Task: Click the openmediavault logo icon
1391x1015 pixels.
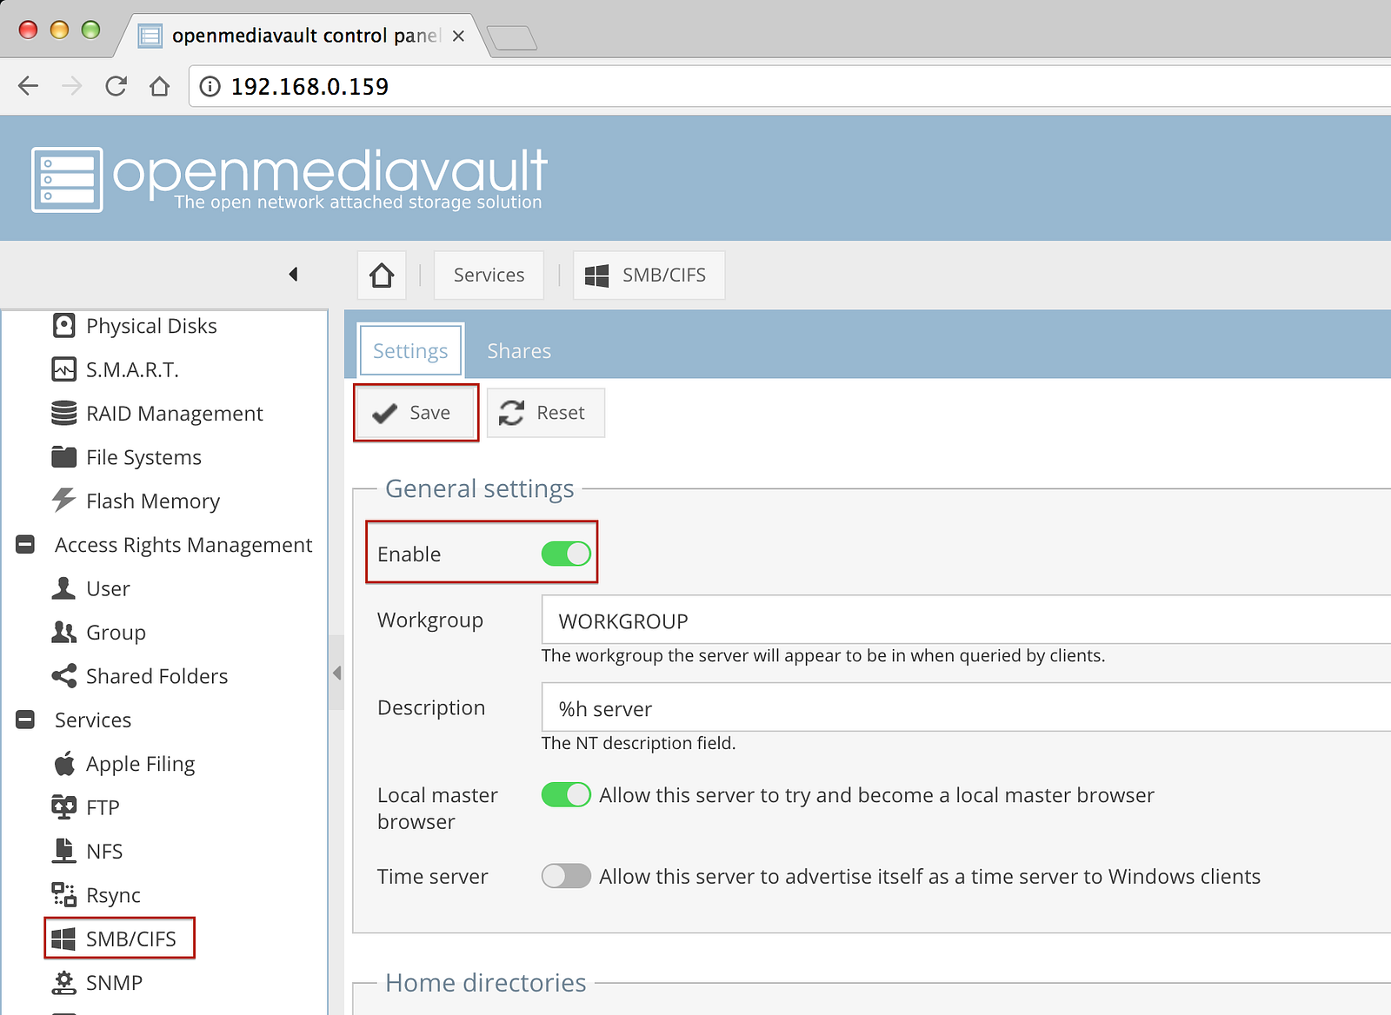Action: 67,180
